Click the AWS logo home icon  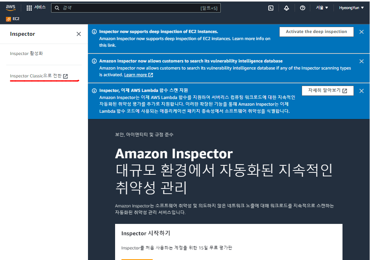pos(11,7)
